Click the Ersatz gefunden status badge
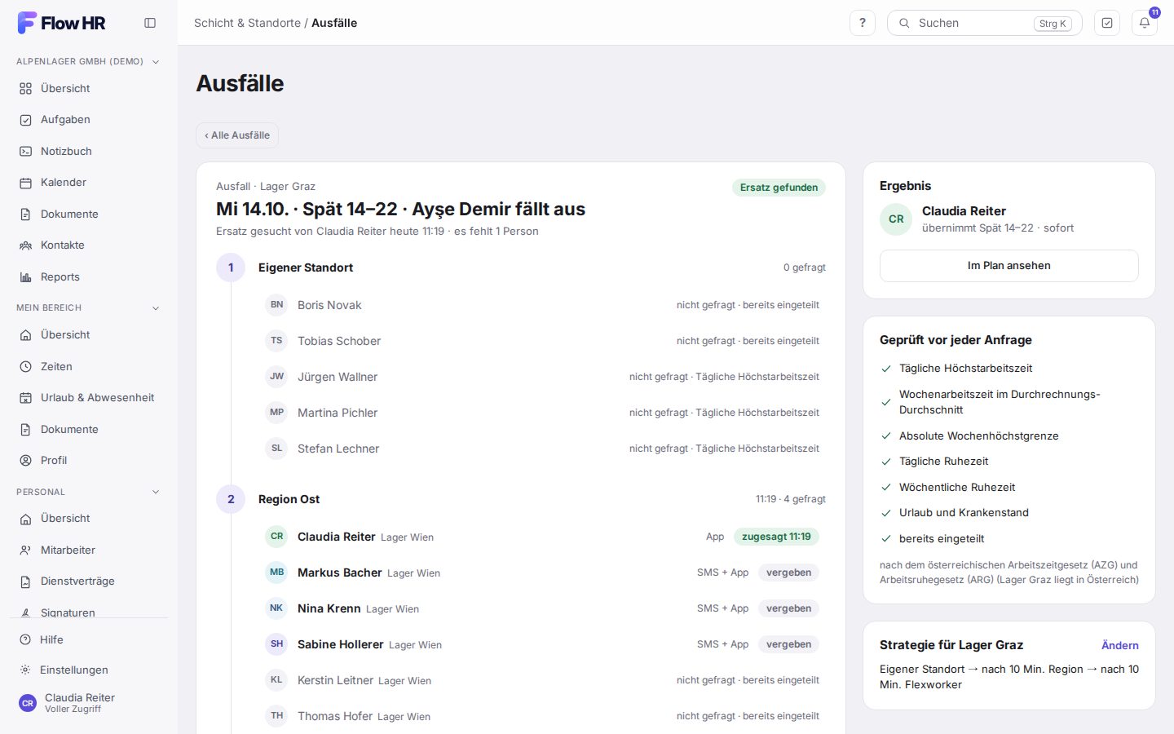Screen dimensions: 1174x734 [779, 188]
